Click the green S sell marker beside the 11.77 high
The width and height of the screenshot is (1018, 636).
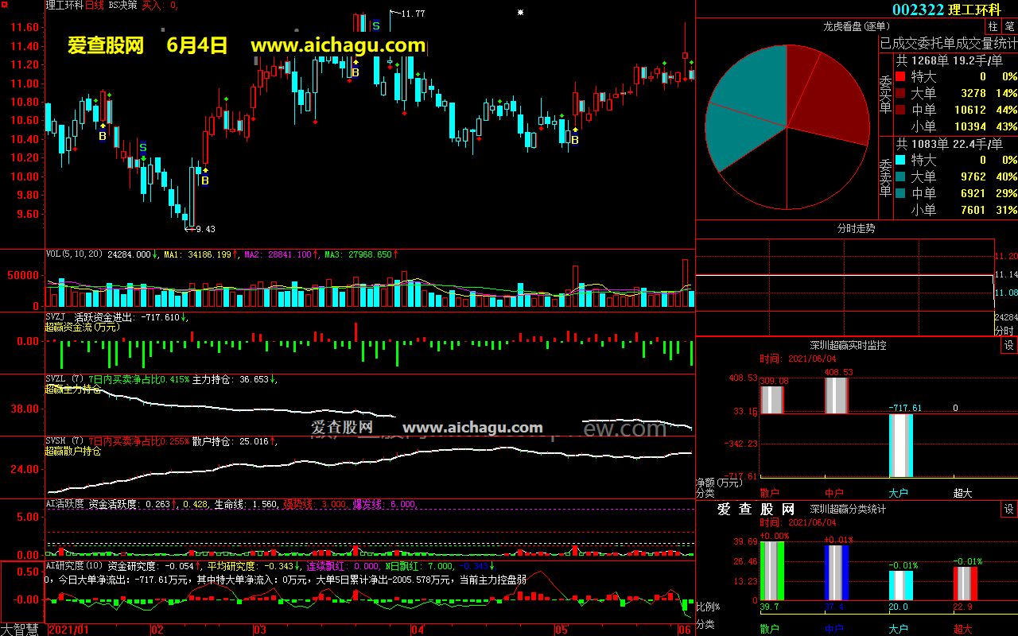(x=376, y=25)
